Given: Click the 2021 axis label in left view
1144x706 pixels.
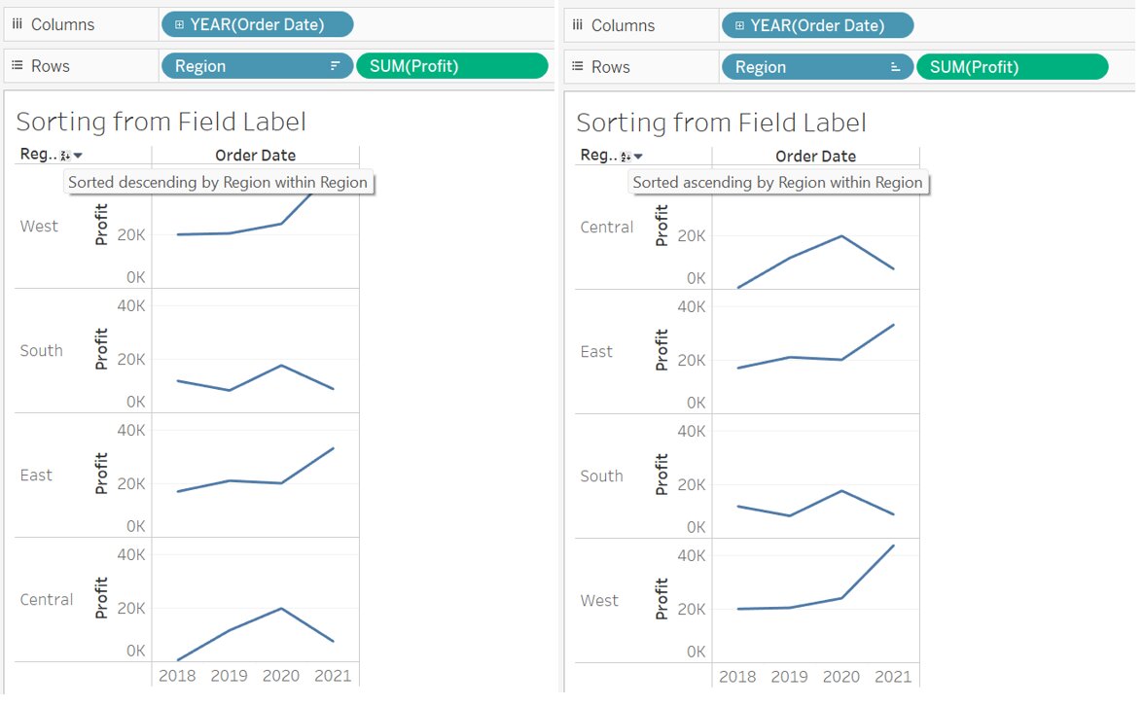Looking at the screenshot, I should point(334,675).
